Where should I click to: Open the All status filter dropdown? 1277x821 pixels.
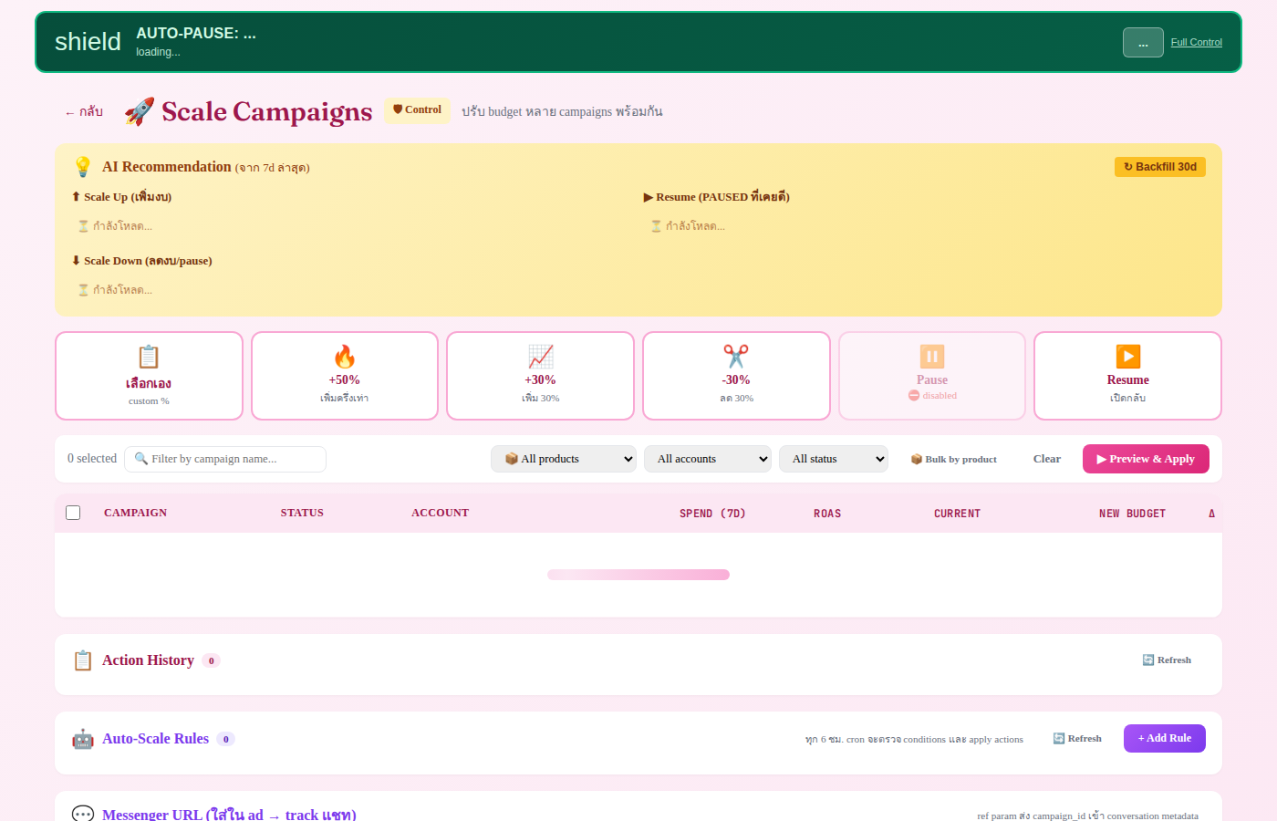tap(834, 459)
